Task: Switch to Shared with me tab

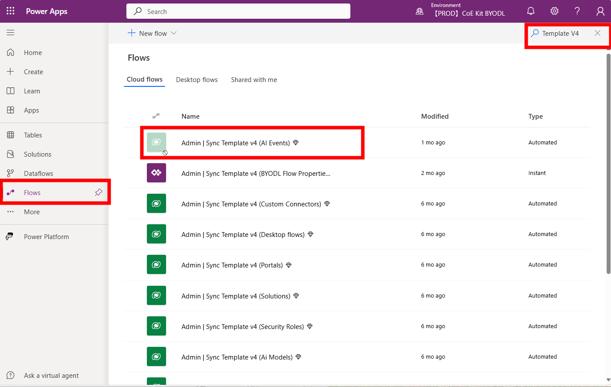Action: click(x=254, y=80)
